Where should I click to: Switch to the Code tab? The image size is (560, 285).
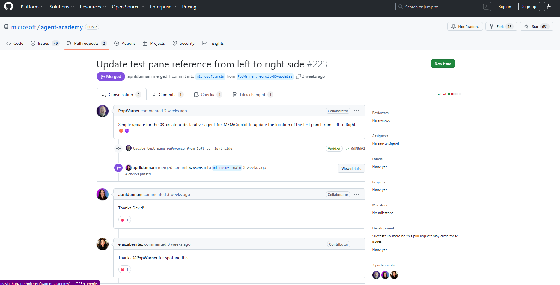15,43
